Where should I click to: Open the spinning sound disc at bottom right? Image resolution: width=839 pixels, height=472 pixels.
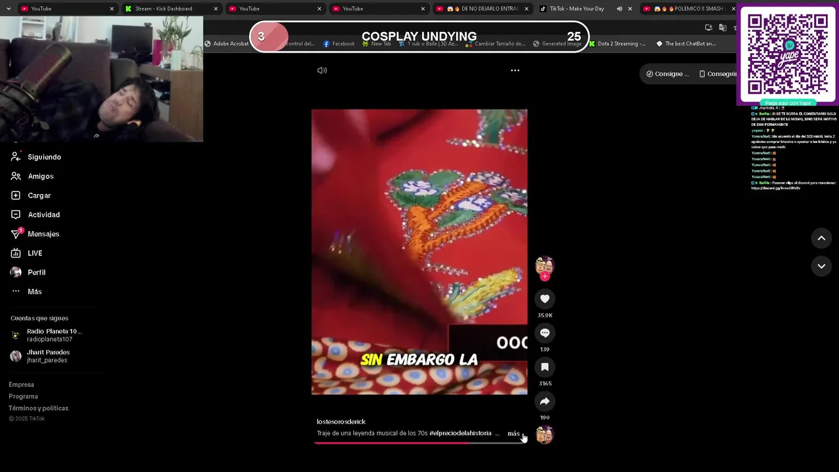[x=545, y=435]
